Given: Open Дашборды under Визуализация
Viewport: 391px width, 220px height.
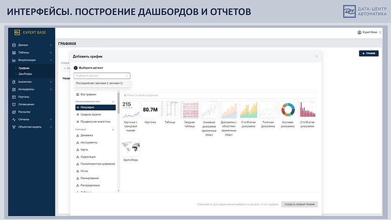Looking at the screenshot, I should pyautogui.click(x=25, y=74).
